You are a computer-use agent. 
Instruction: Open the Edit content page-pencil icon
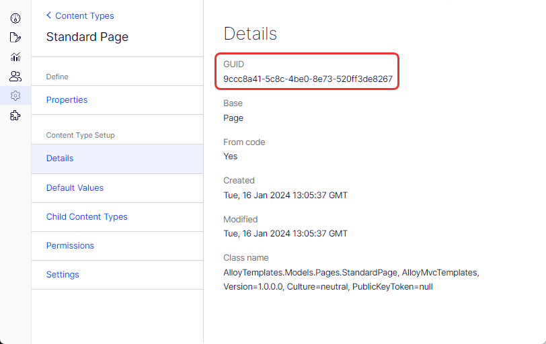click(x=15, y=37)
